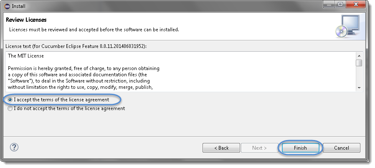Maximize the Install dialog window

[340, 5]
